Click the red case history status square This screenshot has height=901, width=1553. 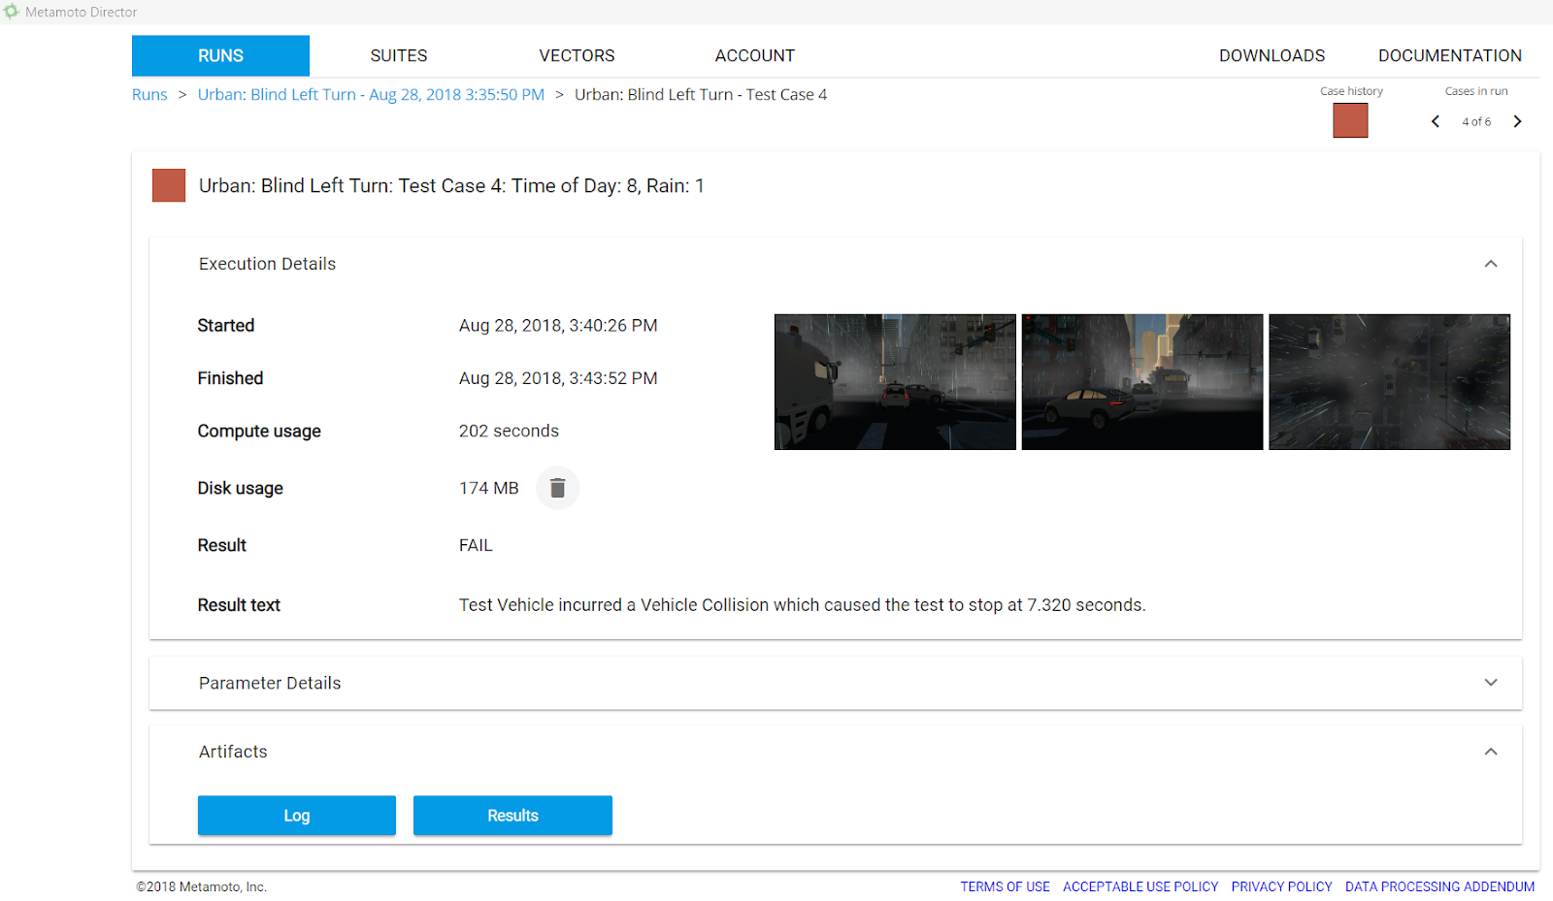[x=1350, y=120]
